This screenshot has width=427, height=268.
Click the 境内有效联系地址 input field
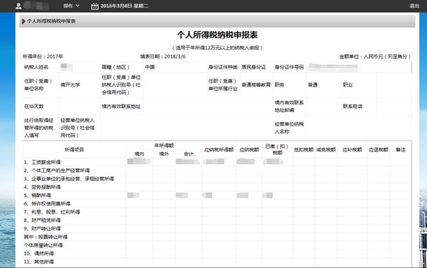[x=207, y=106]
